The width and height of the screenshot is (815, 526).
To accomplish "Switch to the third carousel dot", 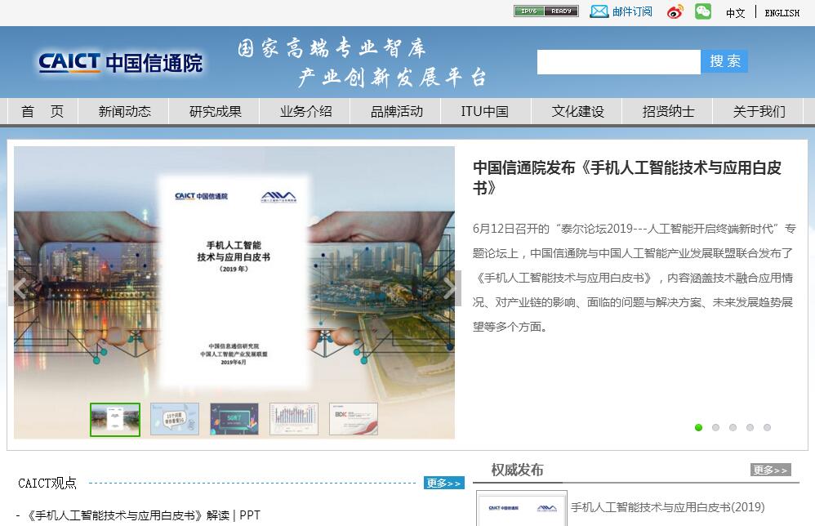I will click(x=733, y=427).
